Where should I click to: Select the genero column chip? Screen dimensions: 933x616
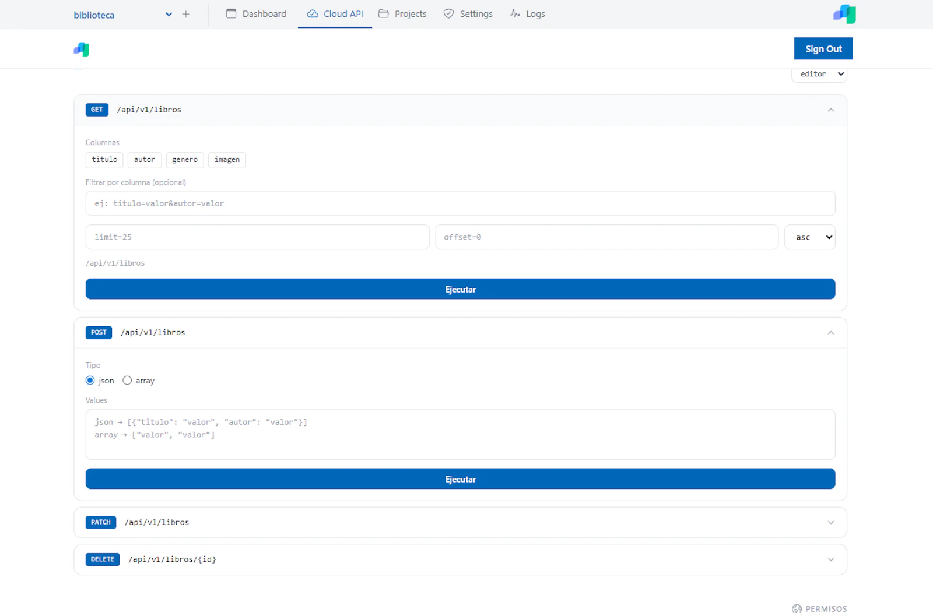tap(185, 160)
